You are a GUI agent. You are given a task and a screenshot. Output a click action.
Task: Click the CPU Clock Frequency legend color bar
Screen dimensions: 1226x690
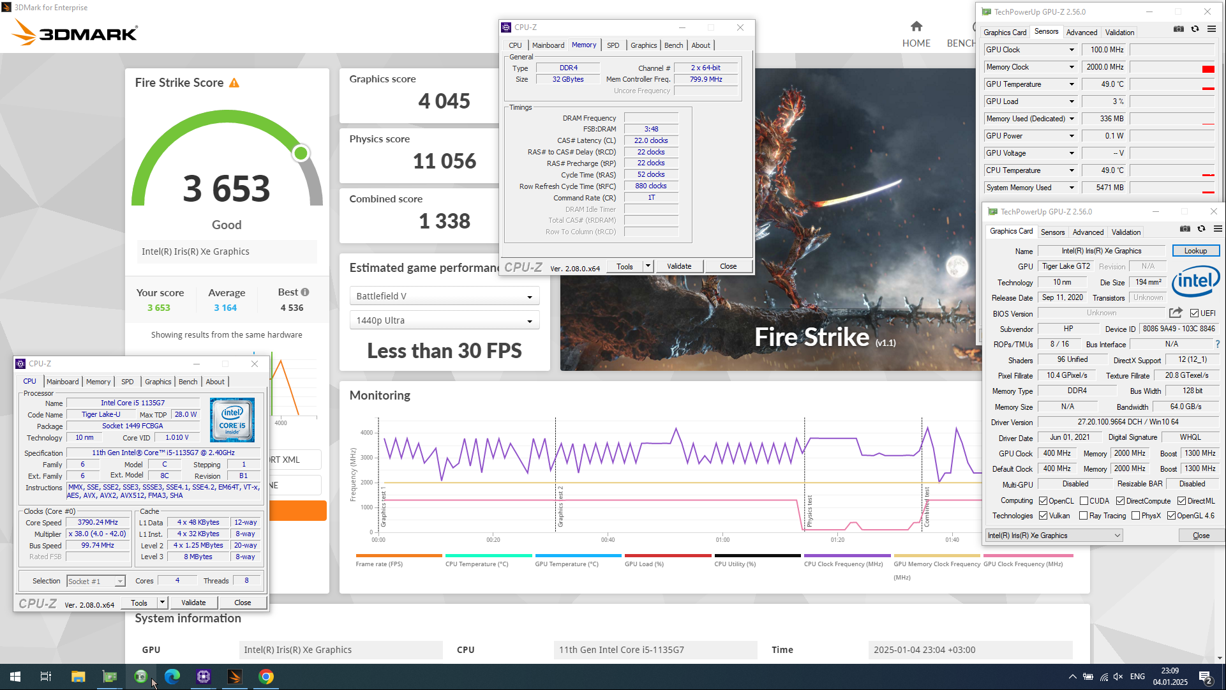(x=847, y=555)
